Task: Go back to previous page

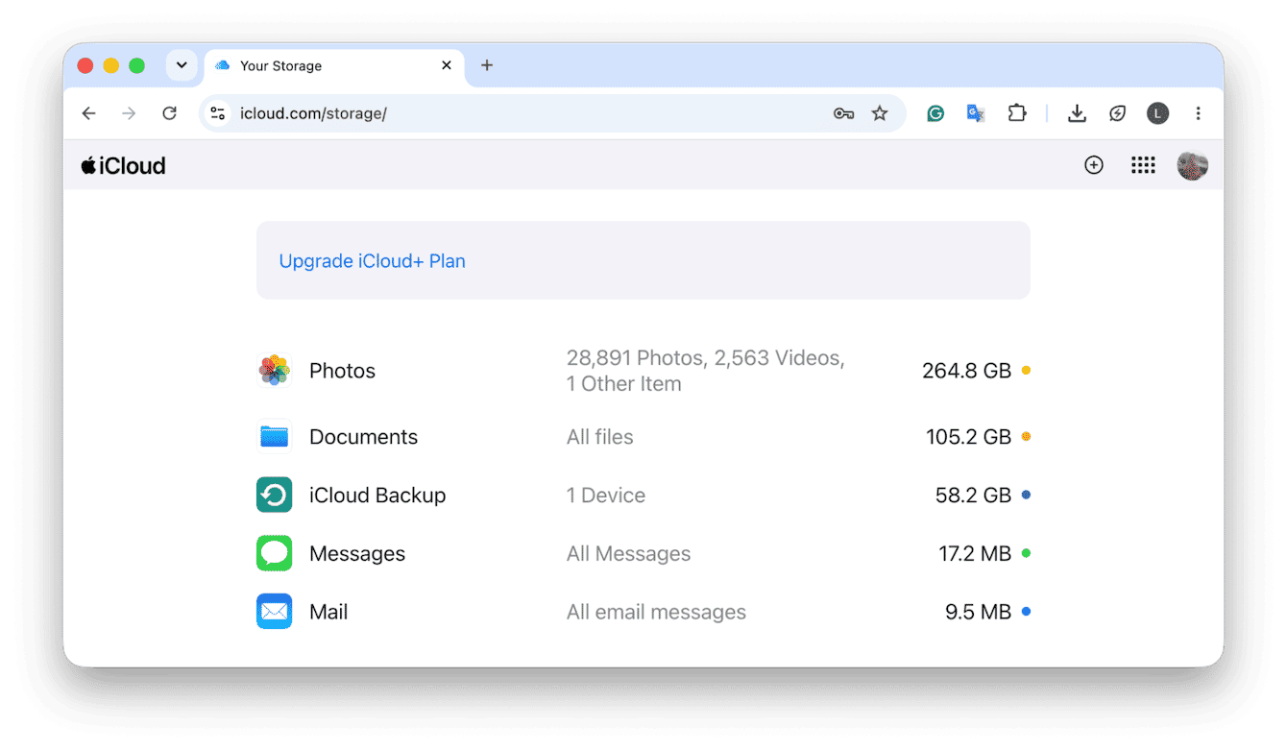Action: click(89, 113)
